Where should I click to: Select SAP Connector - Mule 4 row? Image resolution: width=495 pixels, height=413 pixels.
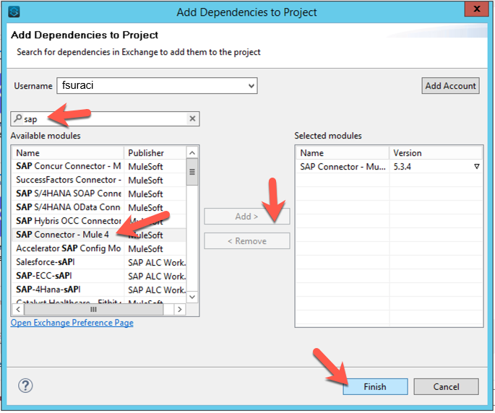99,235
